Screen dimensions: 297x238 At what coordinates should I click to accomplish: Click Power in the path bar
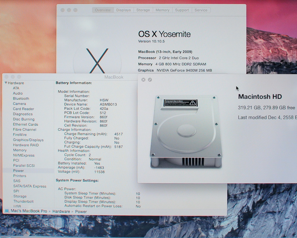81,212
